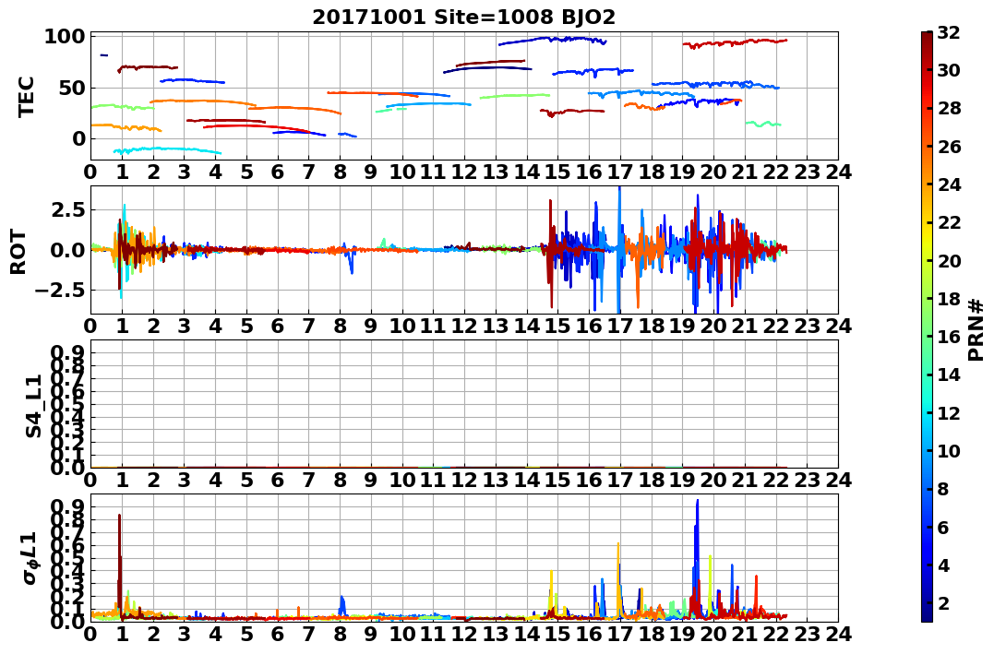Click colorbar tick label 12
Image resolution: width=994 pixels, height=654 pixels.
coord(949,412)
